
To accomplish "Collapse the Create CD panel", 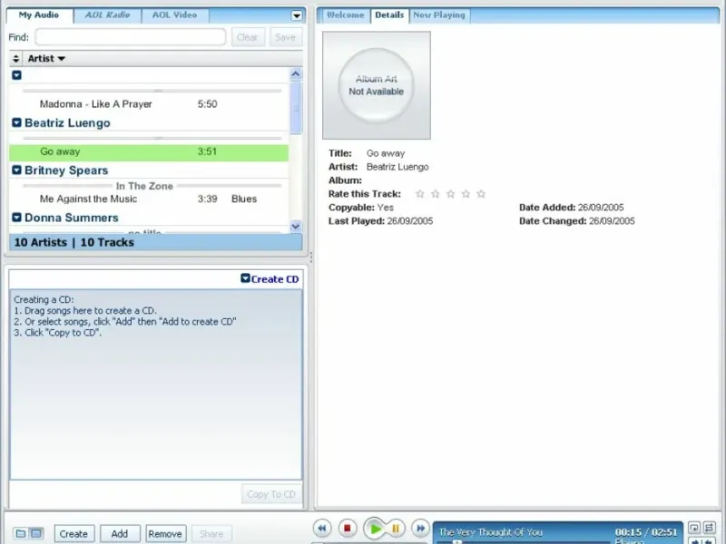I will tap(245, 278).
